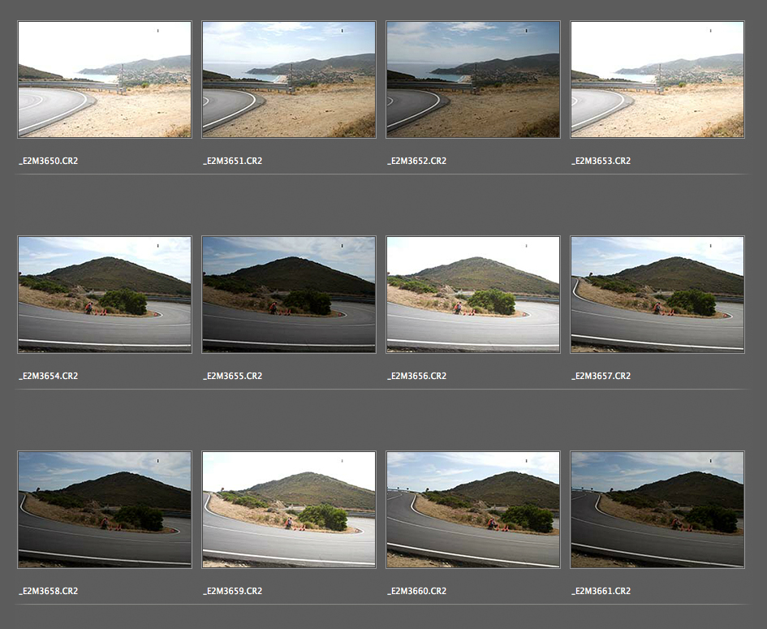Viewport: 767px width, 629px height.
Task: Click the _E2M3661.CR2 filename label
Action: [601, 592]
